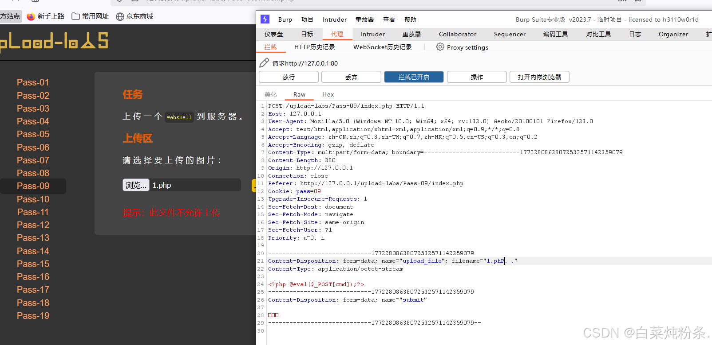Image resolution: width=712 pixels, height=345 pixels.
Task: Open Pass-03 in the sidebar
Action: (33, 109)
